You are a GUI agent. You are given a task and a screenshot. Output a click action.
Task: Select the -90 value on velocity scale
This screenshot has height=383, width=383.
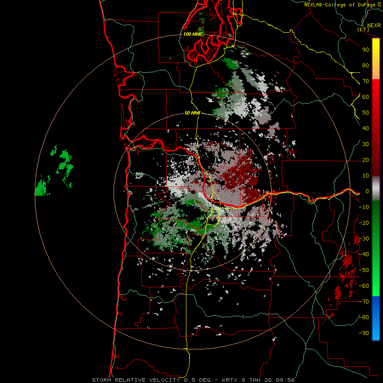coord(364,333)
